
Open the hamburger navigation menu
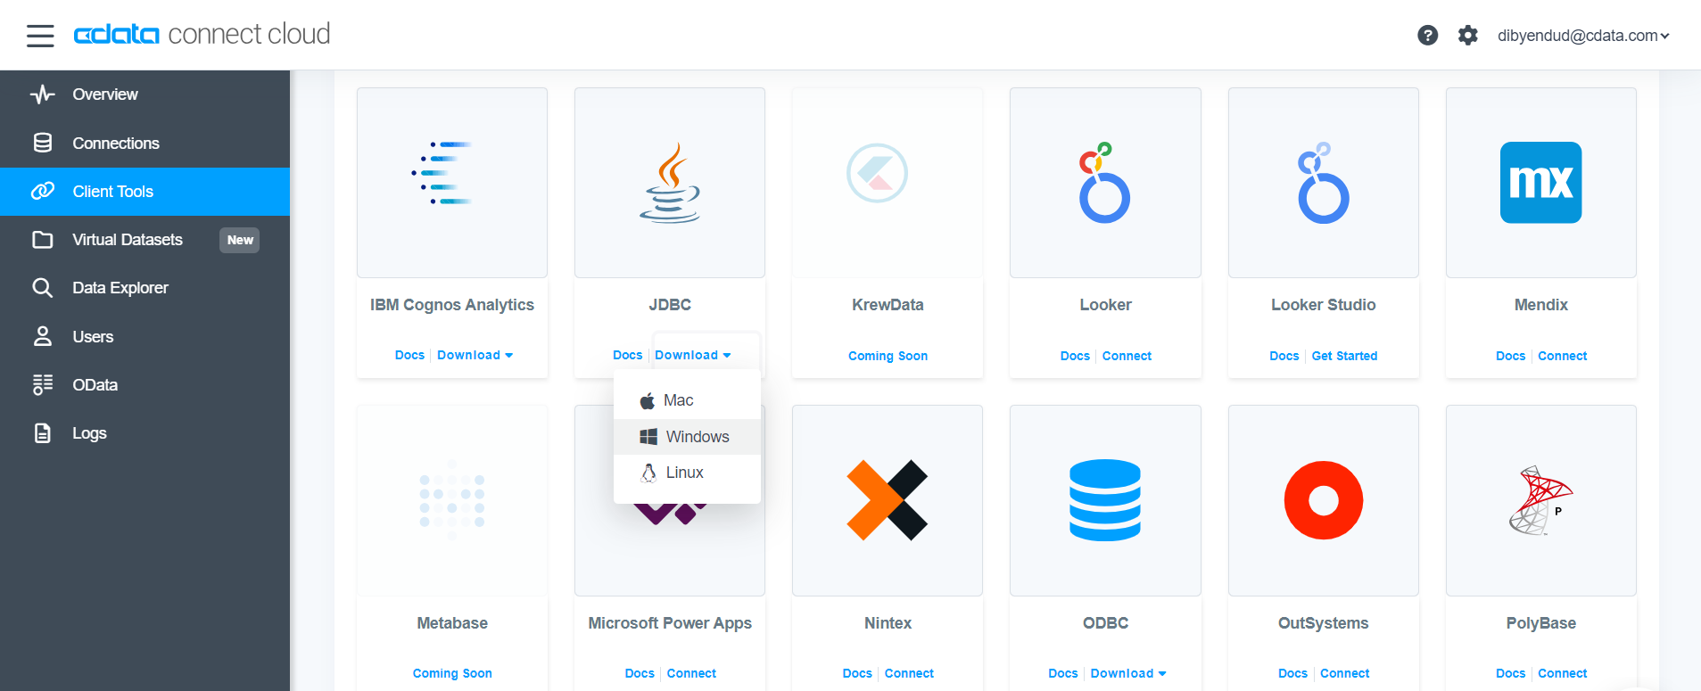point(40,36)
